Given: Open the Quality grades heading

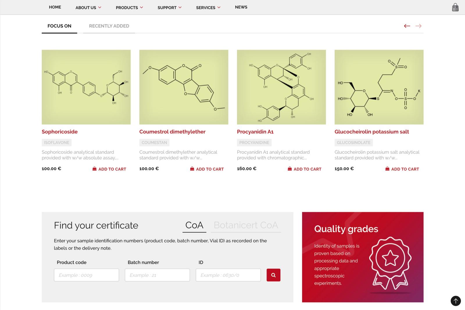Looking at the screenshot, I should point(346,229).
